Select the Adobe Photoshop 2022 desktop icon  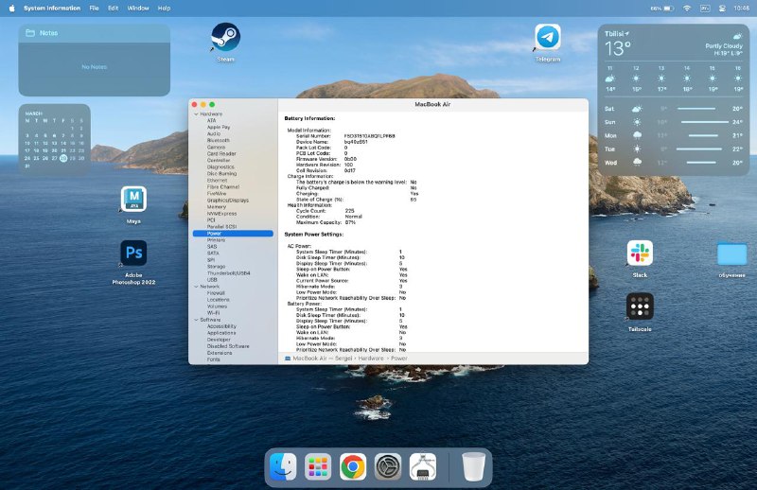click(133, 253)
